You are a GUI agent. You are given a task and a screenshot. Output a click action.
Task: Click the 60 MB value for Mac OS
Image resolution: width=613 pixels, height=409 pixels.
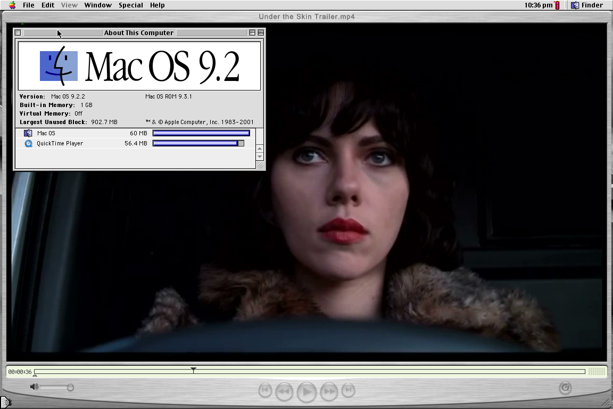click(138, 133)
